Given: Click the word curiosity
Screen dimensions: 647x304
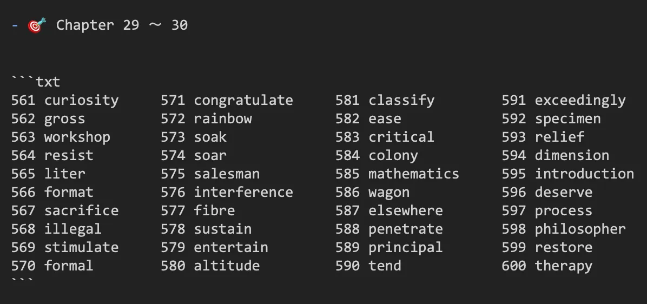Looking at the screenshot, I should coord(81,100).
